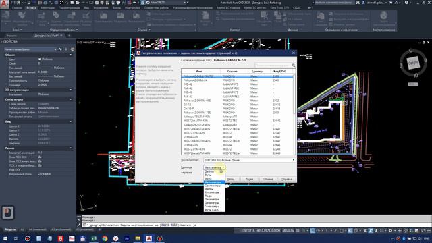The height and width of the screenshot is (243, 432).
Task: Open Yandex browser from taskbar
Action: 115,238
